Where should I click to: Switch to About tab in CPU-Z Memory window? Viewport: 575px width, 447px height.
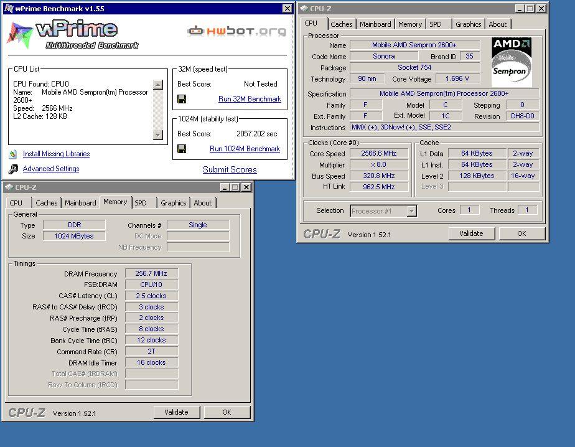tap(202, 203)
